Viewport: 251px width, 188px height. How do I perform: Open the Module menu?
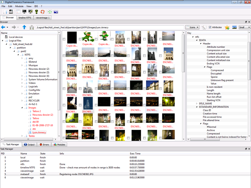pos(19,6)
